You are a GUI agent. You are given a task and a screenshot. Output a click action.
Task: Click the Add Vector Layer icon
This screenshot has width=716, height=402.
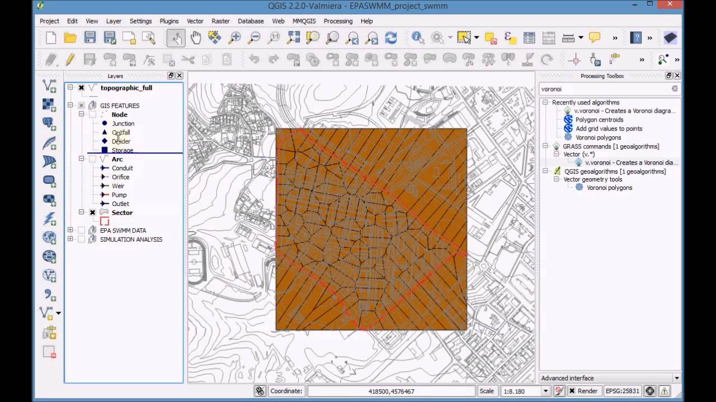coord(49,86)
